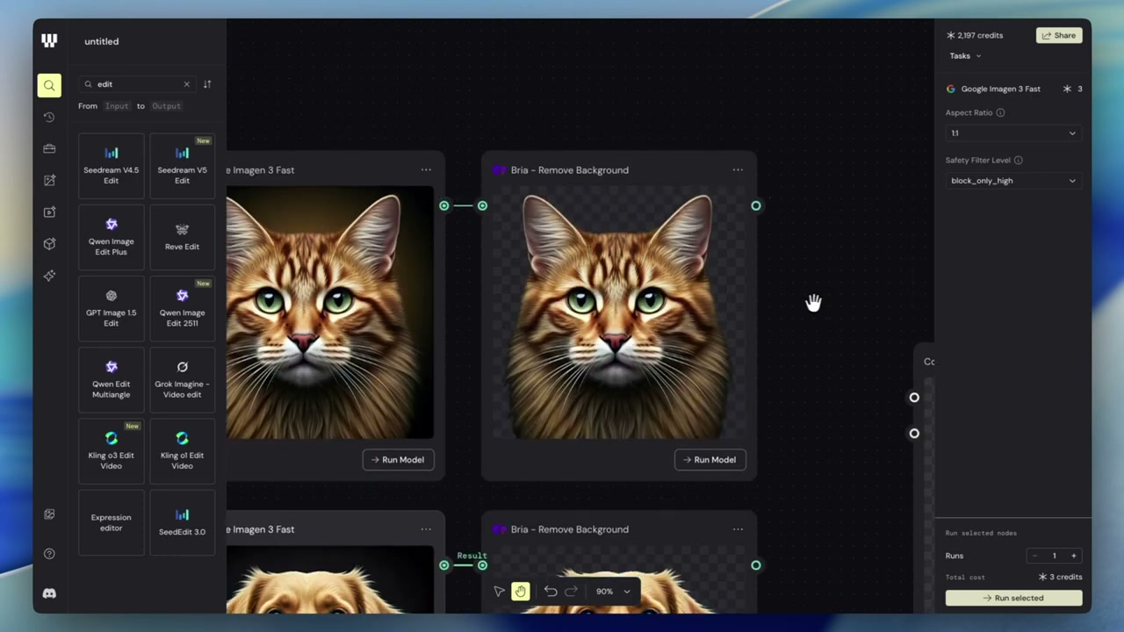The image size is (1124, 632).
Task: Add the Kling o1 Edit Video node
Action: (x=182, y=451)
